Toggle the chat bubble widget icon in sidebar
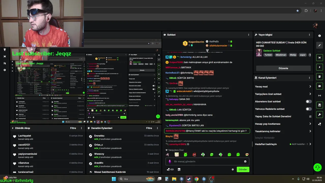Viewport: 325px width, 183px height. click(319, 86)
